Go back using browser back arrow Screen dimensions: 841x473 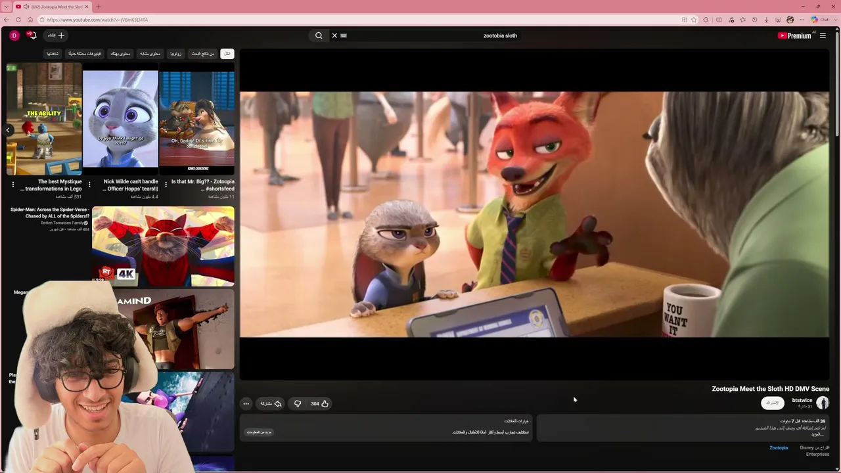[7, 20]
